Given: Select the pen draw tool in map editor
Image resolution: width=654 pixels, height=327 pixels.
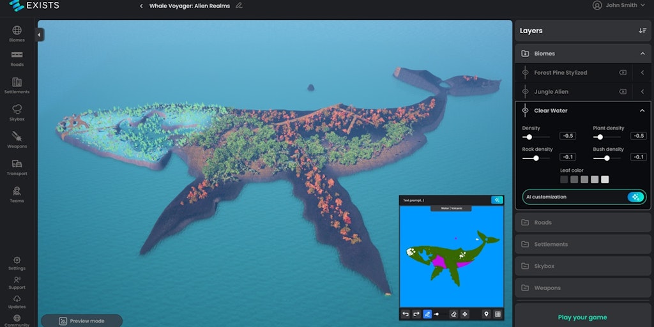Looking at the screenshot, I should tap(427, 314).
